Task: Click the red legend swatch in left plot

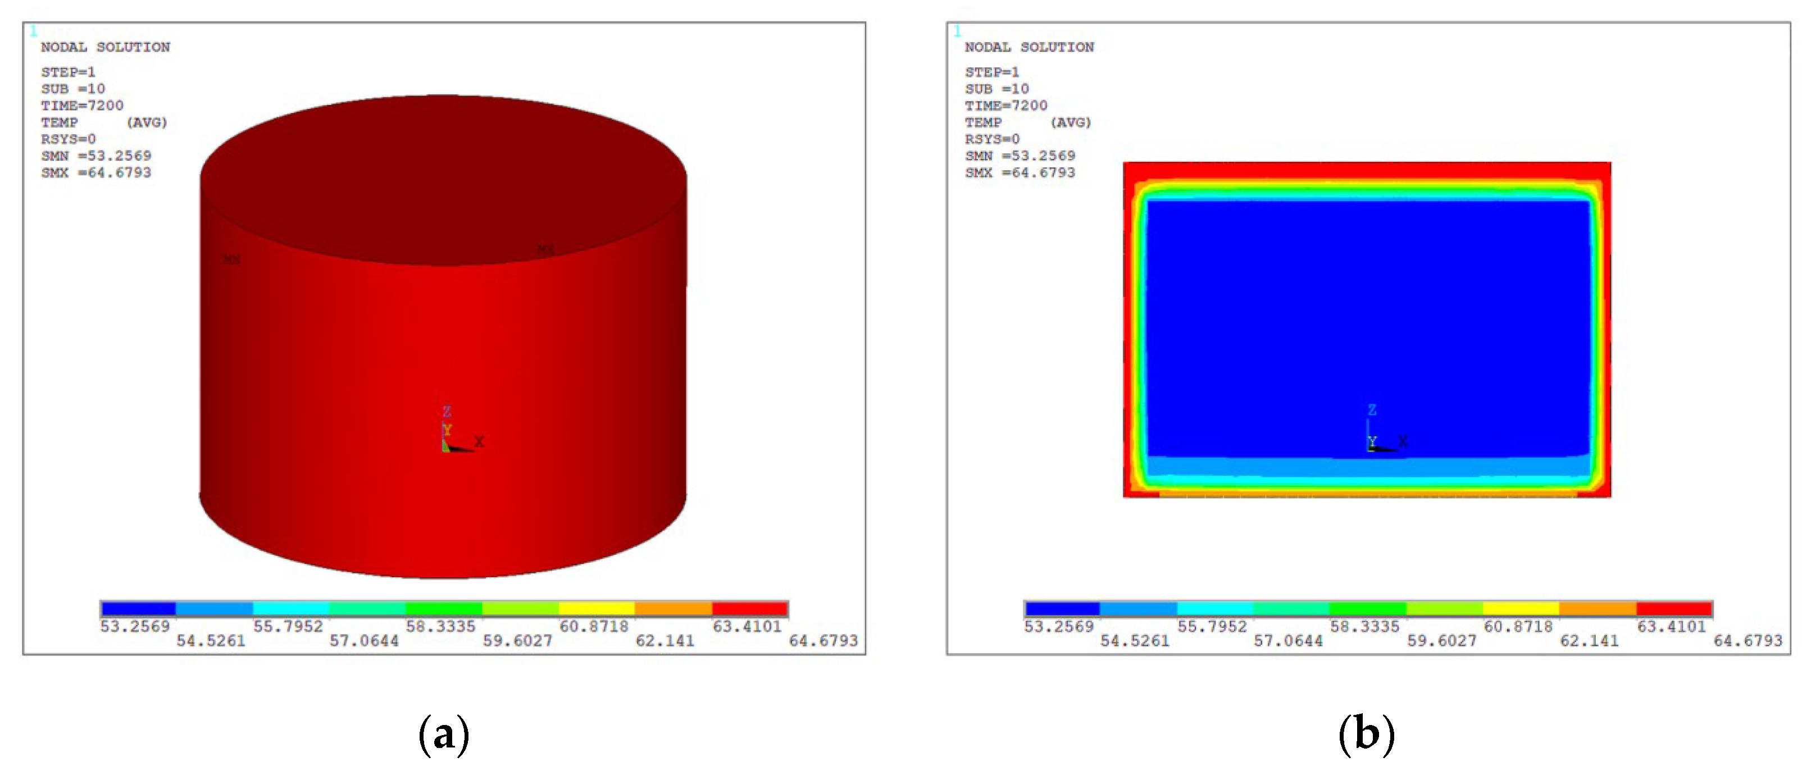Action: coord(749,609)
